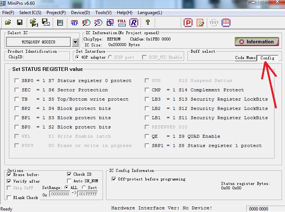Click the edit notepad toolbar icon
285x212 pixels.
click(200, 23)
